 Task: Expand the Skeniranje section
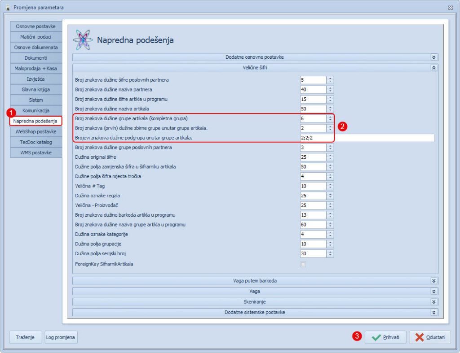(x=433, y=302)
